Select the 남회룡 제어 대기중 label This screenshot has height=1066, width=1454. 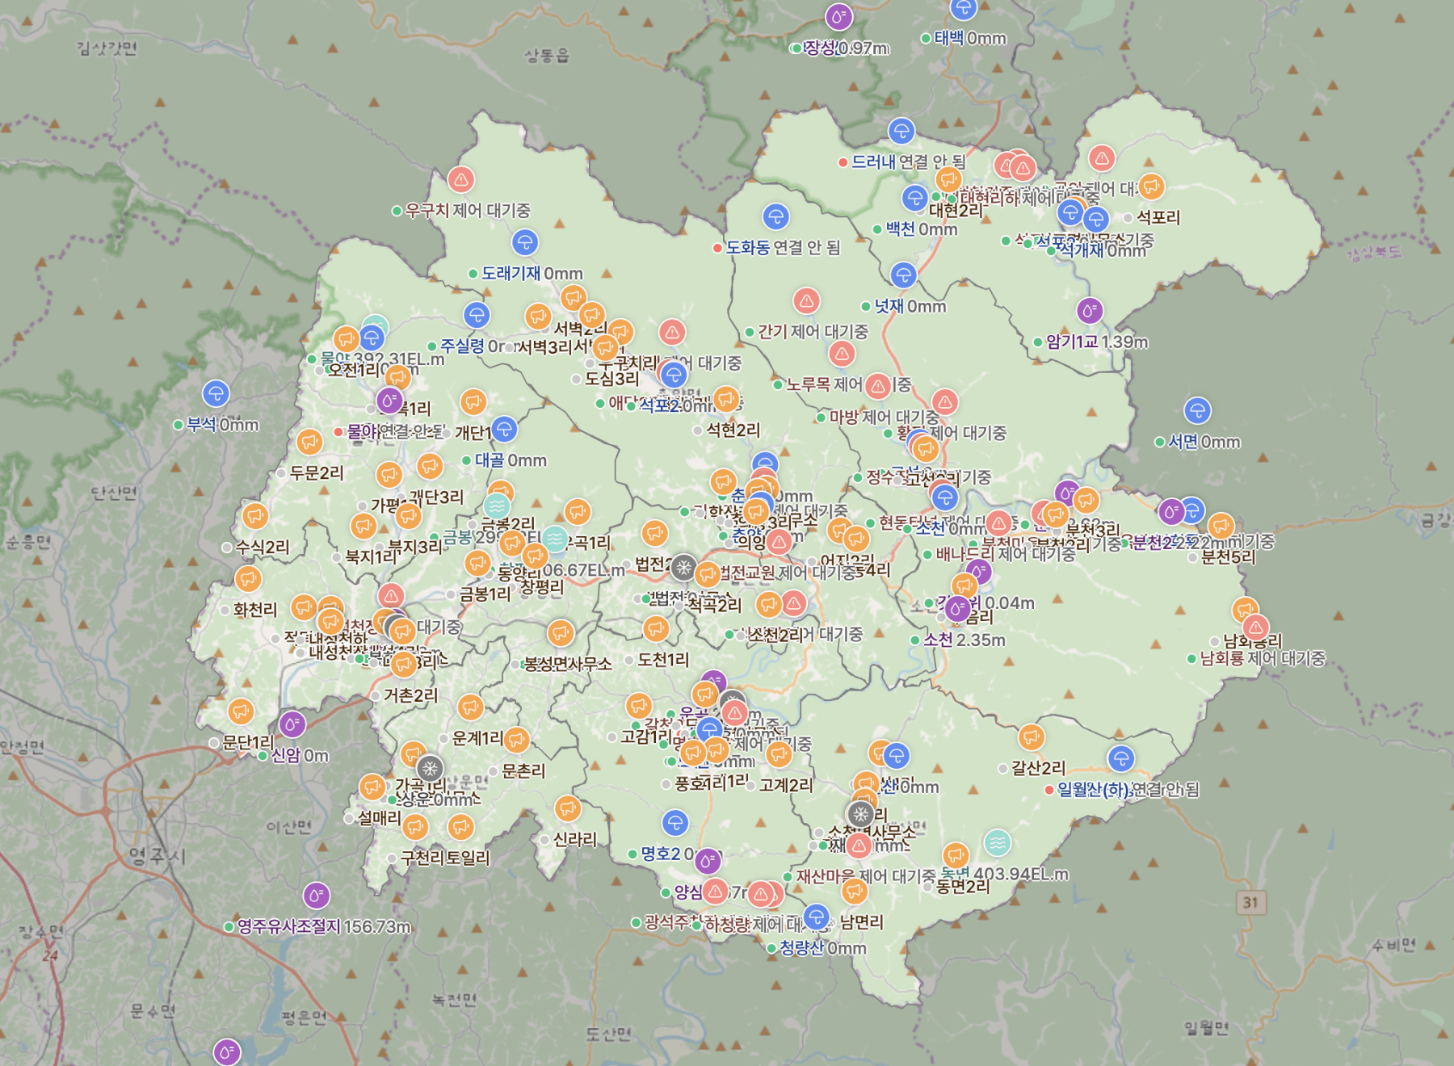pyautogui.click(x=1262, y=658)
